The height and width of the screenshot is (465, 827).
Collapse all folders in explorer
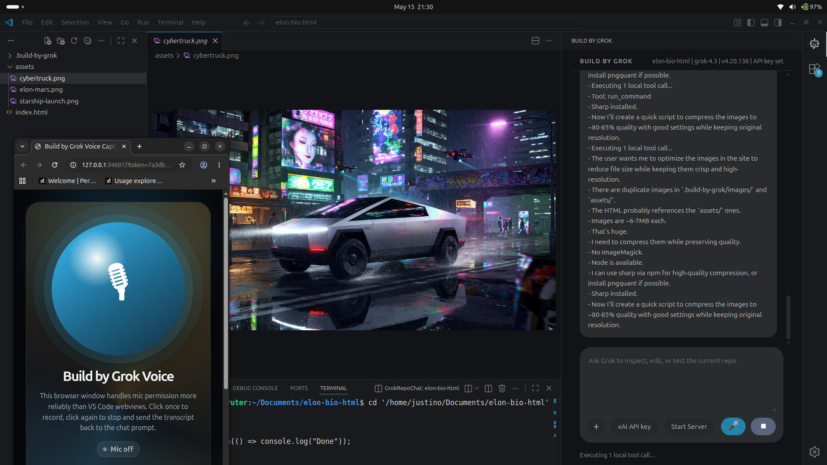coord(87,40)
